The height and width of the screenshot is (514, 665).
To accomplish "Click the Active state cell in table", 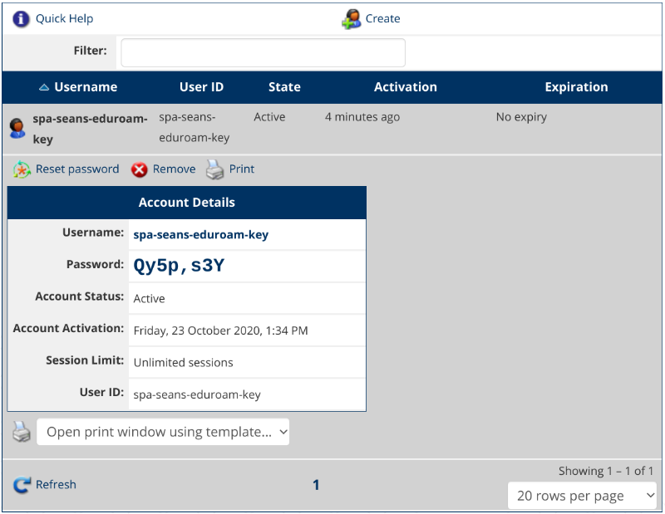I will pos(269,117).
